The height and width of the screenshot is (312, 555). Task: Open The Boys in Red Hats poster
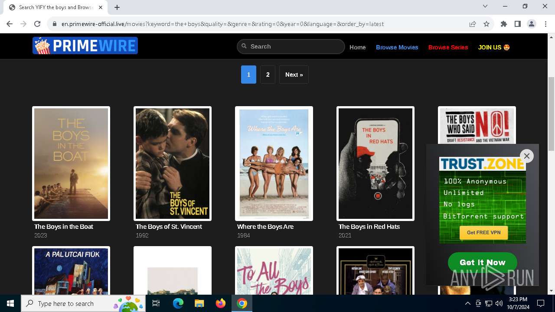pyautogui.click(x=375, y=163)
